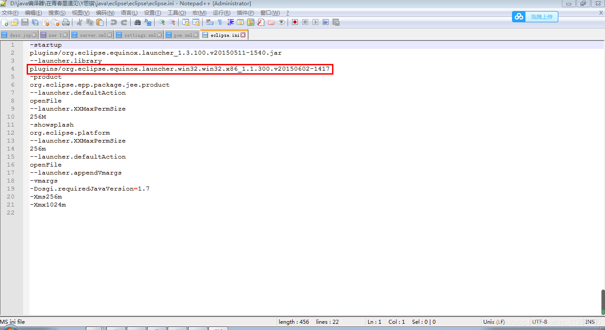Screen dimensions: 605x330
Task: Switch to the server.xml tab
Action: pyautogui.click(x=92, y=35)
